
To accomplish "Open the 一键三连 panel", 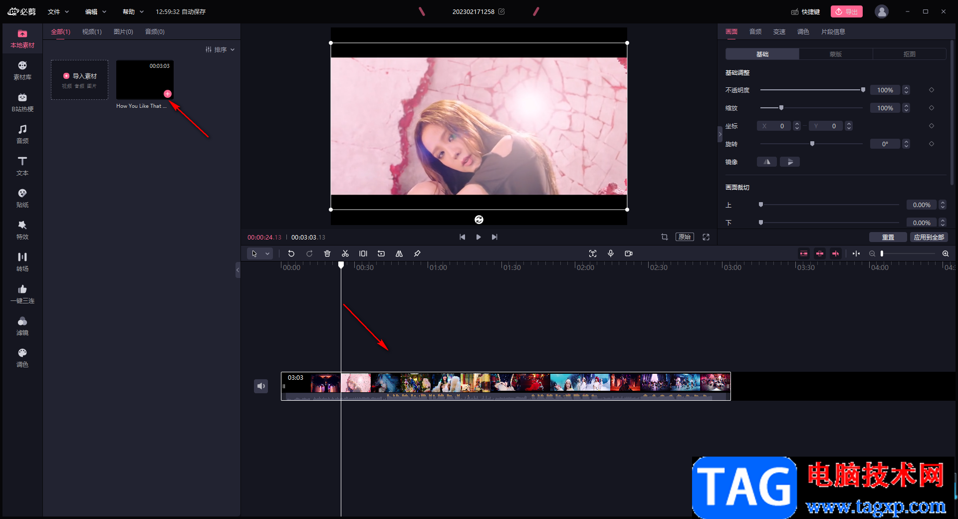I will coord(22,294).
